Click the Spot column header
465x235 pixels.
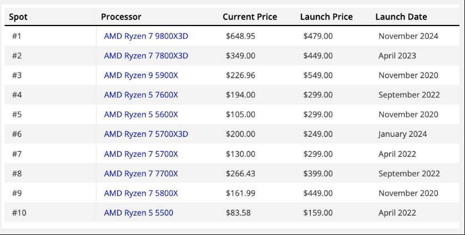click(x=18, y=17)
